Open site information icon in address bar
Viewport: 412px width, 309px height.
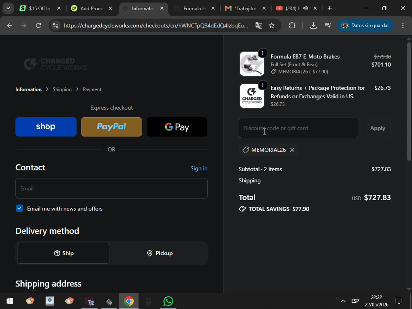[x=56, y=26]
